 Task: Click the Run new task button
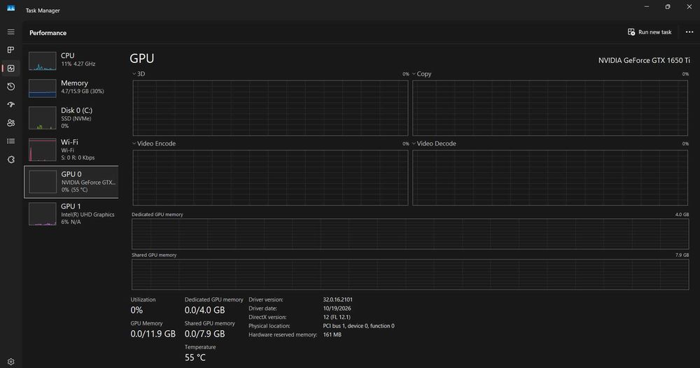pyautogui.click(x=650, y=32)
